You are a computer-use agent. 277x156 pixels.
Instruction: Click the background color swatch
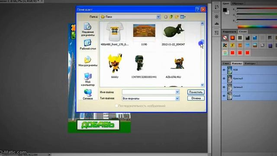point(228,13)
